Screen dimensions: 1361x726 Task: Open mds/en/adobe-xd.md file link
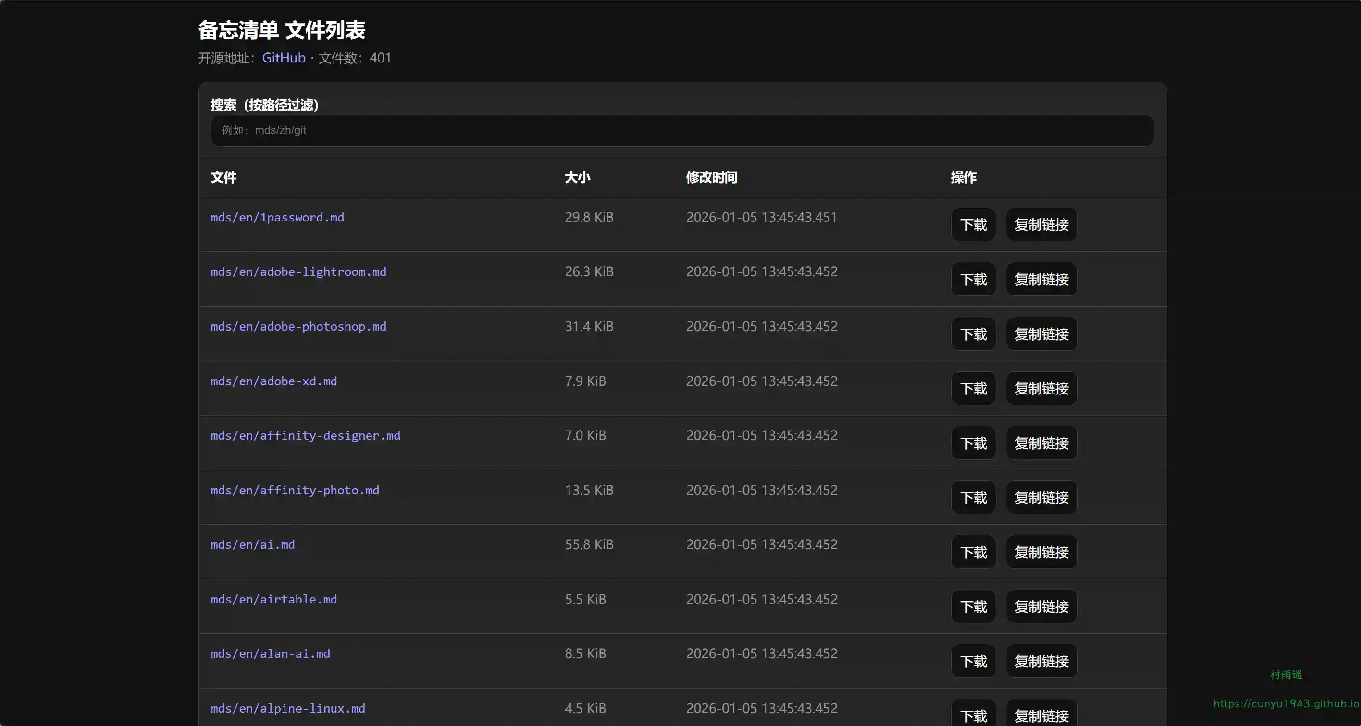273,381
